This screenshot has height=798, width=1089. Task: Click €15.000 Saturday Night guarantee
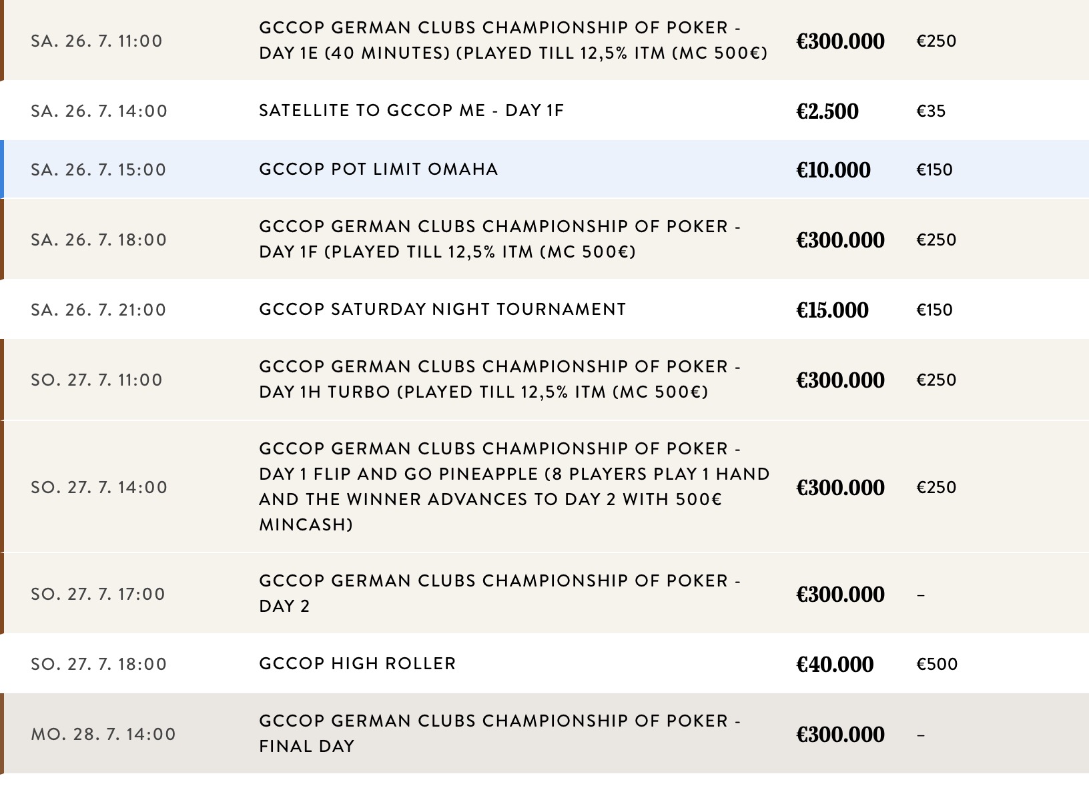point(832,310)
